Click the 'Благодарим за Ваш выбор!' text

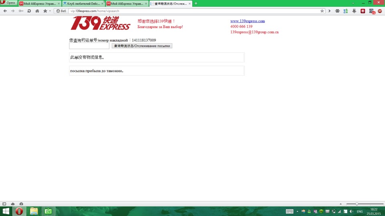(160, 27)
